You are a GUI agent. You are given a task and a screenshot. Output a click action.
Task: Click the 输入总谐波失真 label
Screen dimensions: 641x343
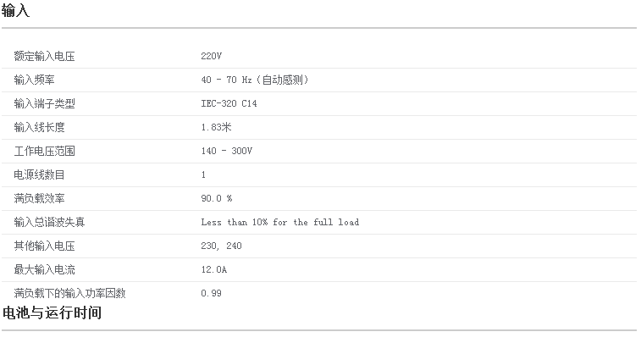click(x=49, y=222)
